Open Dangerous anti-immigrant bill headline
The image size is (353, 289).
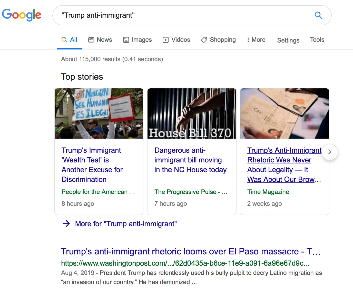(x=190, y=160)
